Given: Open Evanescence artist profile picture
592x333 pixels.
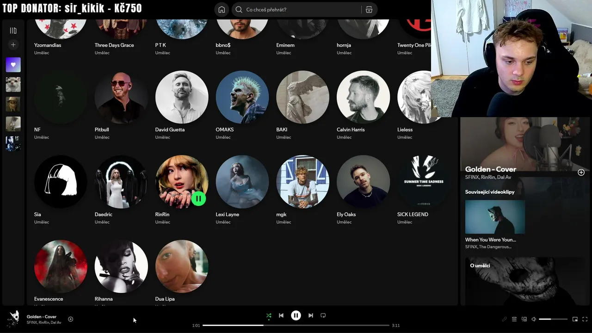Looking at the screenshot, I should click(x=61, y=266).
